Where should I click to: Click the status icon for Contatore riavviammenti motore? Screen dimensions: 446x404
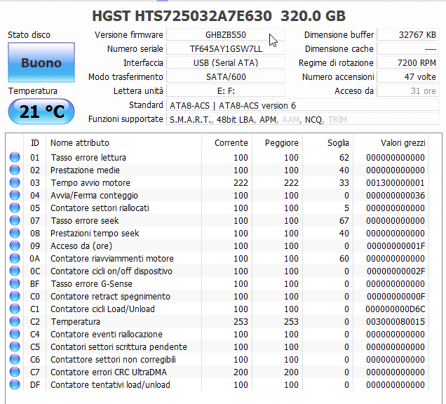point(15,258)
